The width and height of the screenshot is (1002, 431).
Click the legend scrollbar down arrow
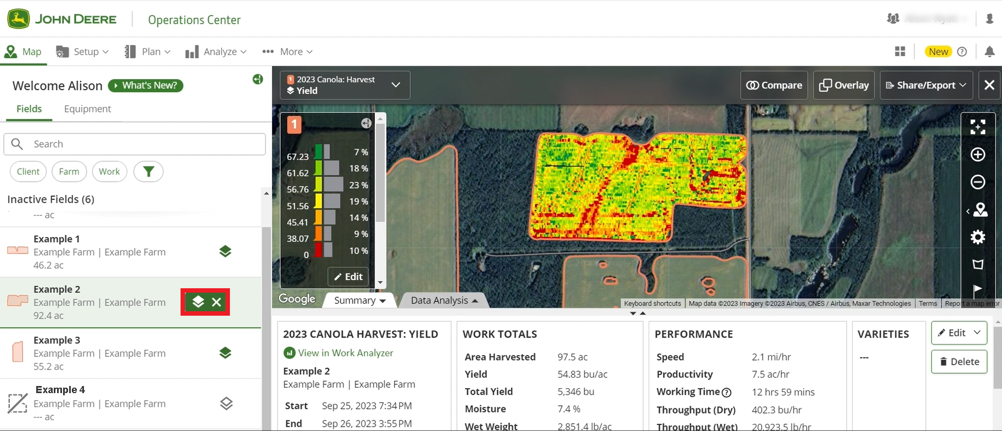pyautogui.click(x=380, y=283)
